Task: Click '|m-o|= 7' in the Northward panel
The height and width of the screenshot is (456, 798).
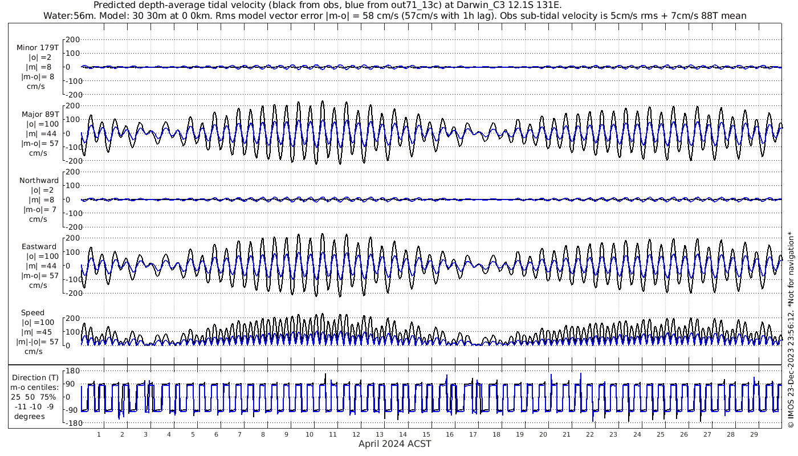Action: tap(40, 209)
